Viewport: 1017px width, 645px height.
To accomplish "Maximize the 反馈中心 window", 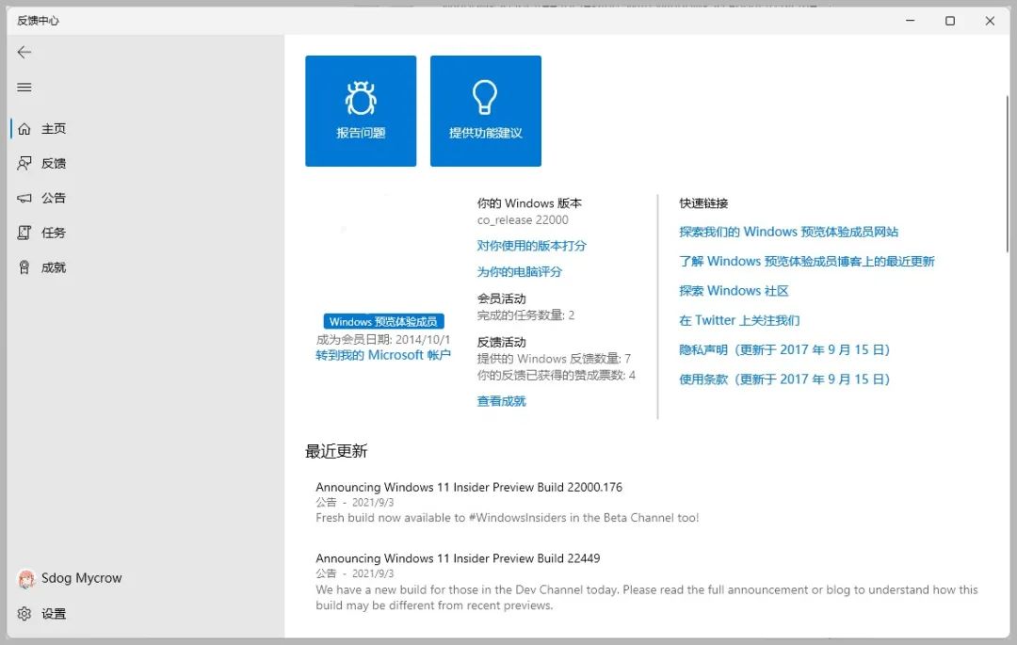I will click(950, 22).
